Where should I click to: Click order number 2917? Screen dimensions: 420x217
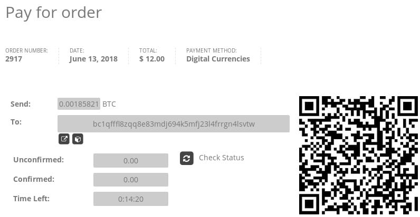click(x=14, y=59)
